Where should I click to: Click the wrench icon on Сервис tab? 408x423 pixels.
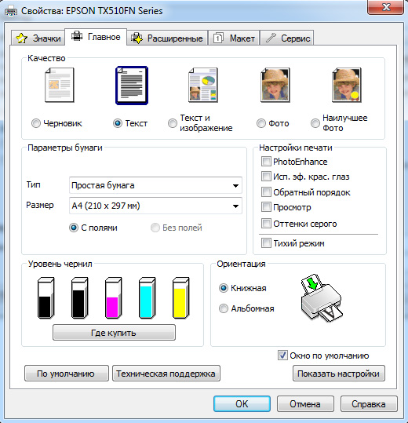coord(271,38)
